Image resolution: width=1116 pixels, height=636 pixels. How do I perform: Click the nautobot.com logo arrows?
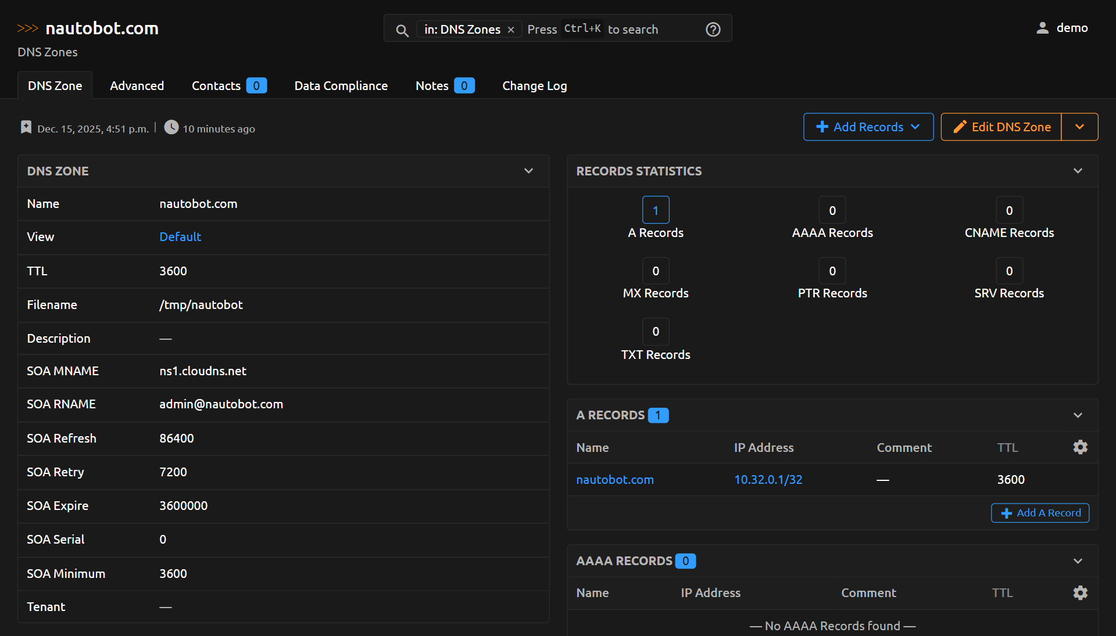click(x=27, y=27)
